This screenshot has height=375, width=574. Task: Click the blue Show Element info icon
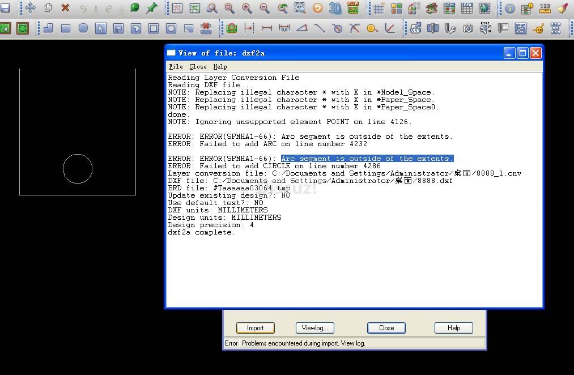click(509, 8)
